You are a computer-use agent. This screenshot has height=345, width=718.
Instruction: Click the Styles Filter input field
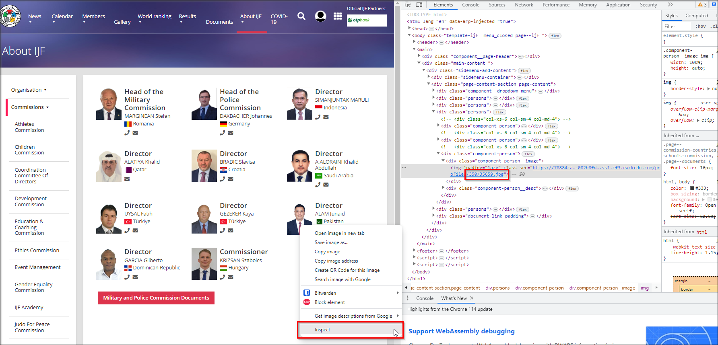(677, 27)
